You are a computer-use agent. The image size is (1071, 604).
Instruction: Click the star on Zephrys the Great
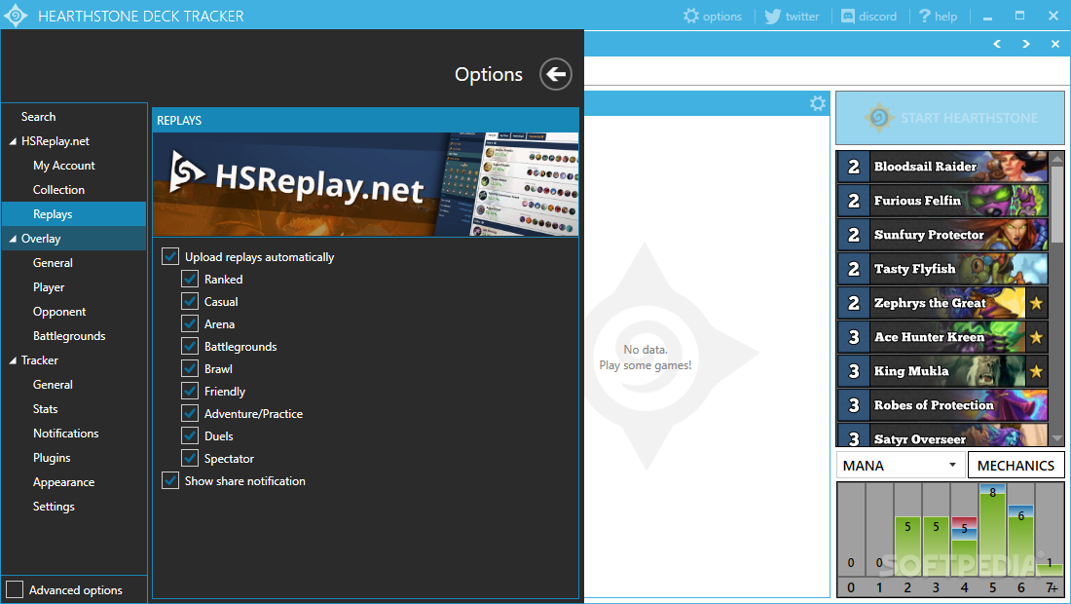pos(1036,303)
